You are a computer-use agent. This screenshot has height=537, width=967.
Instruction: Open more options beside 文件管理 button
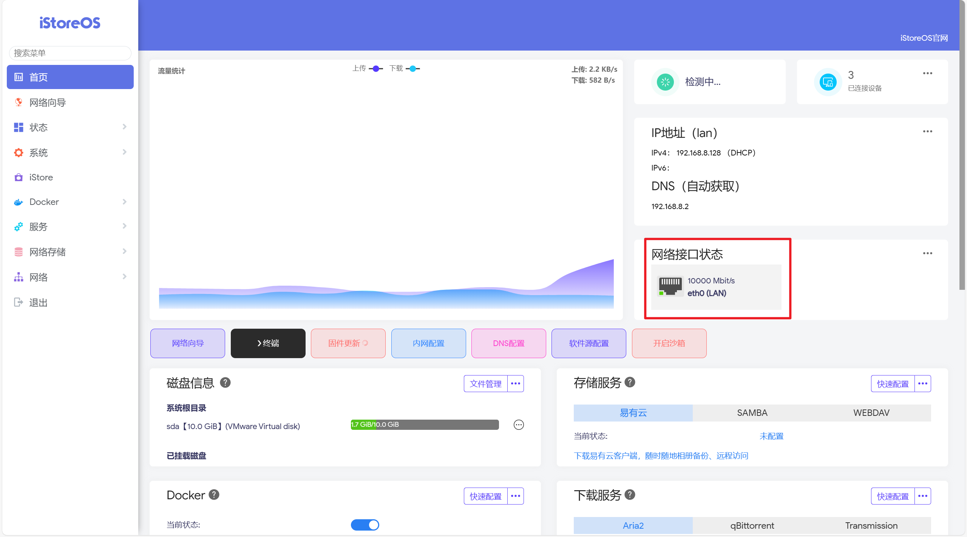coord(516,383)
